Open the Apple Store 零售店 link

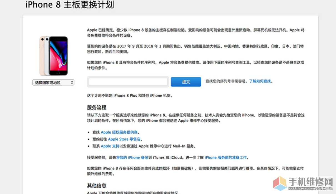pos(124,139)
